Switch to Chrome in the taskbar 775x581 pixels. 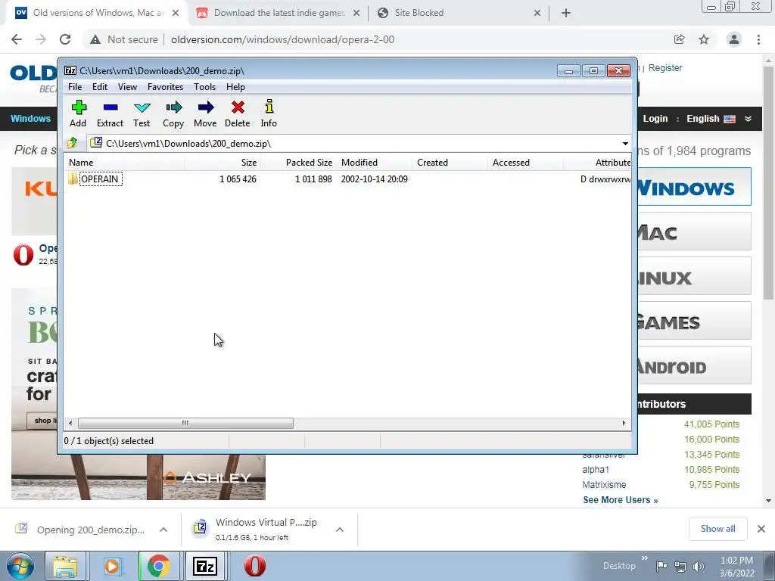click(x=159, y=566)
